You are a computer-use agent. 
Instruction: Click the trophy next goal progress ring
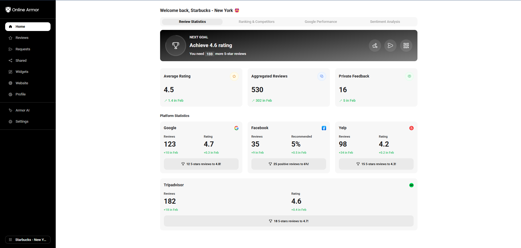pos(176,46)
